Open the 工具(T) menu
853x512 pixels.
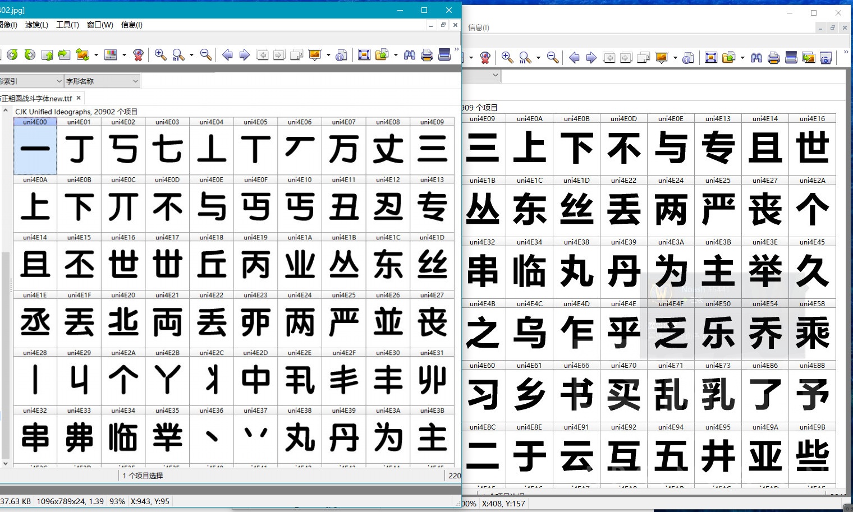(67, 25)
